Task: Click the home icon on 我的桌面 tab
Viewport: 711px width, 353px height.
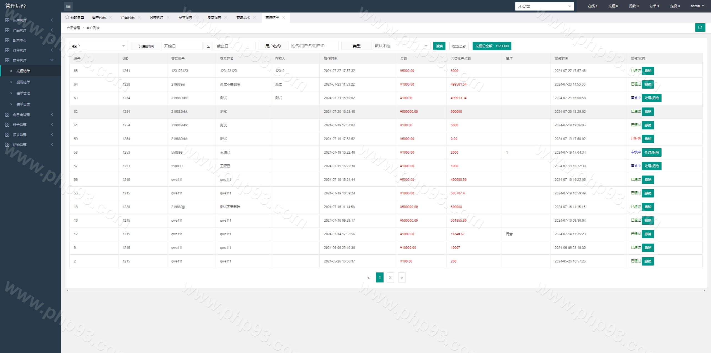Action: pyautogui.click(x=67, y=17)
